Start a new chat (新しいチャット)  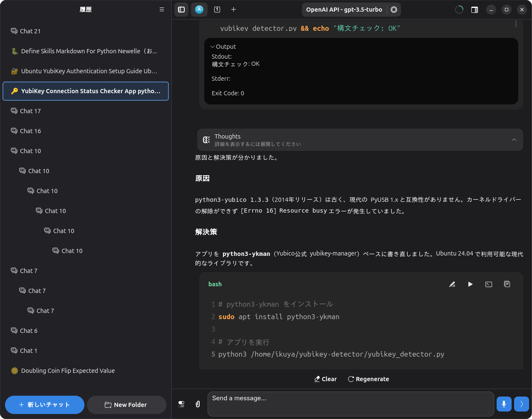pos(45,405)
